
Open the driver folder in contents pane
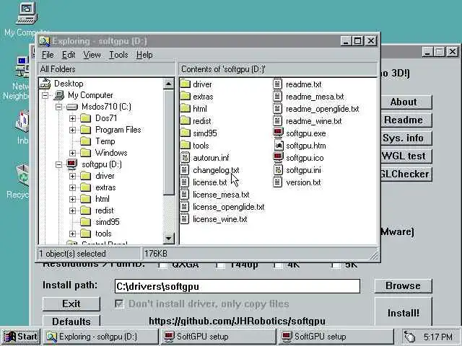coord(186,84)
